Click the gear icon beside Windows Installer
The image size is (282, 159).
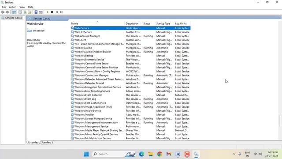click(72, 115)
